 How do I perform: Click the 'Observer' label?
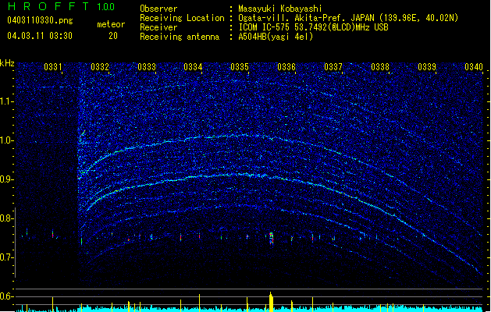pos(158,9)
